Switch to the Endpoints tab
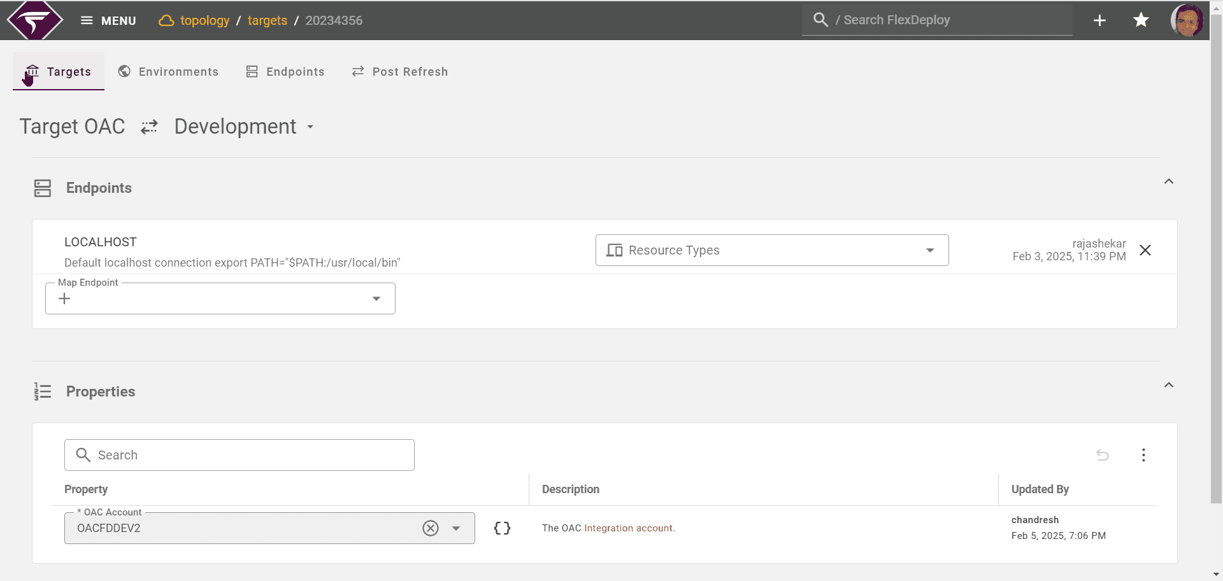The height and width of the screenshot is (581, 1223). [x=285, y=71]
